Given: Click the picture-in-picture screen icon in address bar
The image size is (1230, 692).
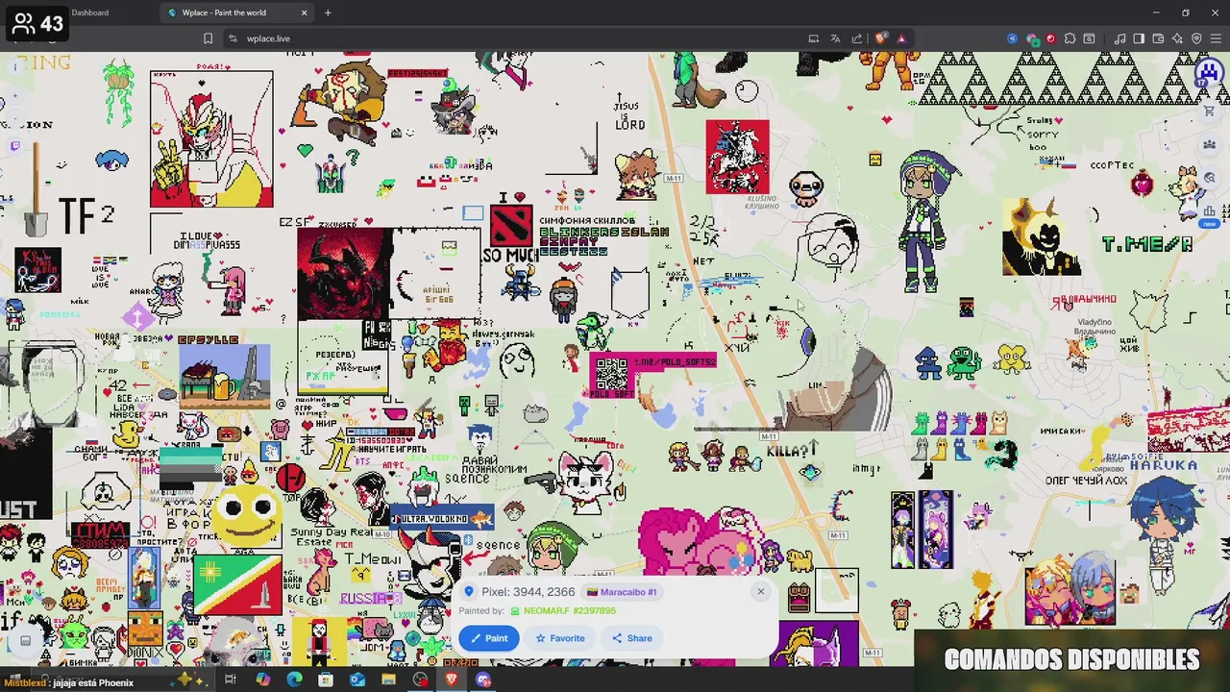Looking at the screenshot, I should (814, 38).
